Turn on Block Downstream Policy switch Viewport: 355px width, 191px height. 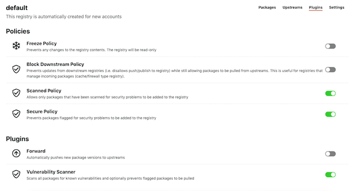point(330,70)
